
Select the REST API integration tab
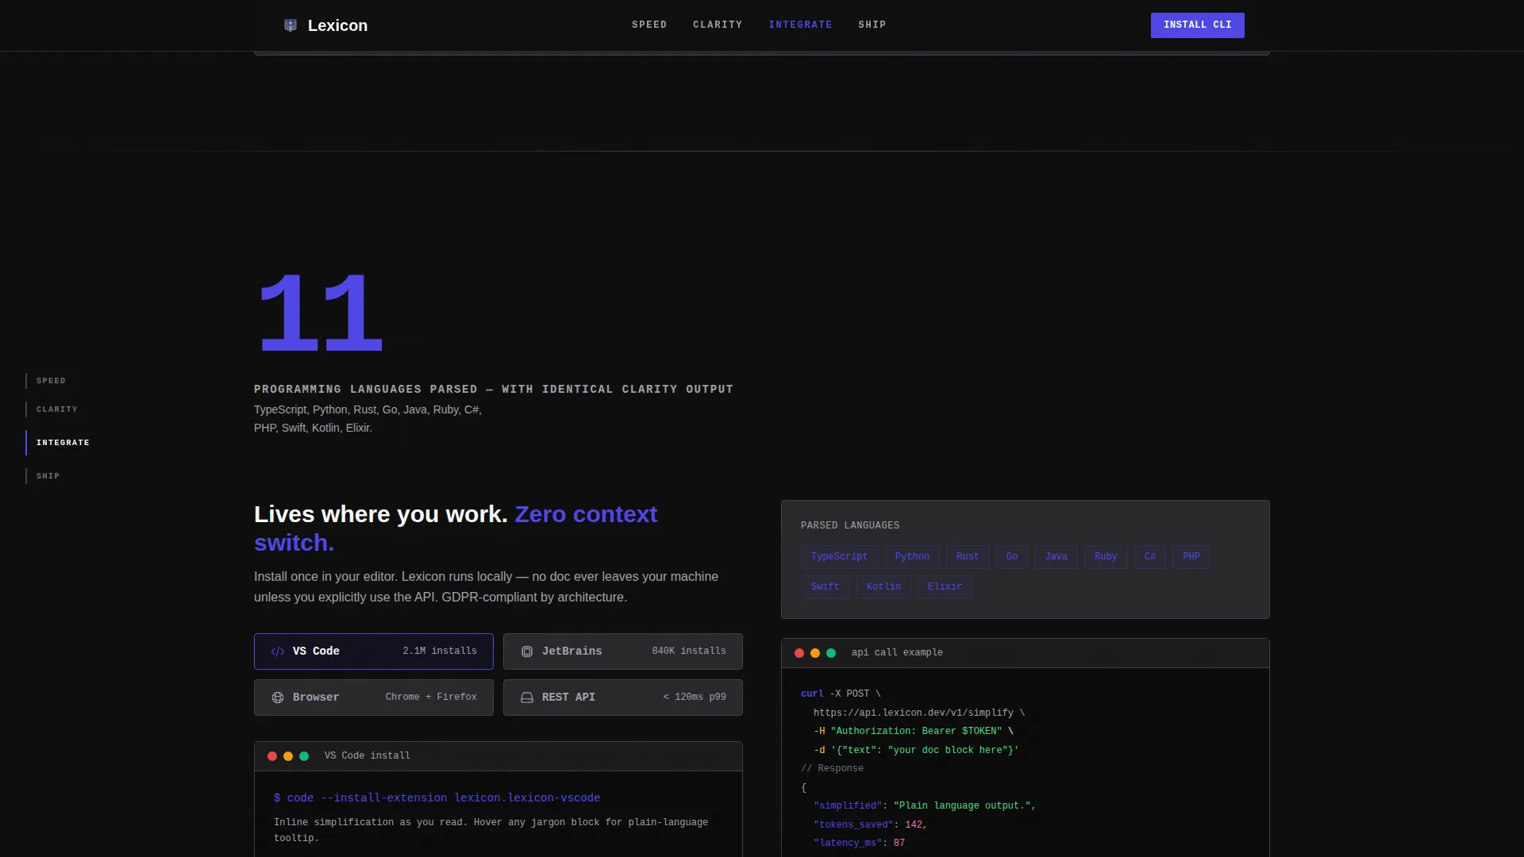[x=622, y=698]
